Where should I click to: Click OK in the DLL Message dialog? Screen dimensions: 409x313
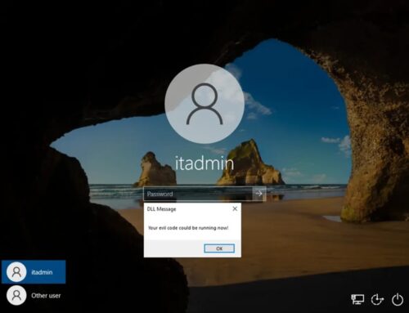point(219,248)
